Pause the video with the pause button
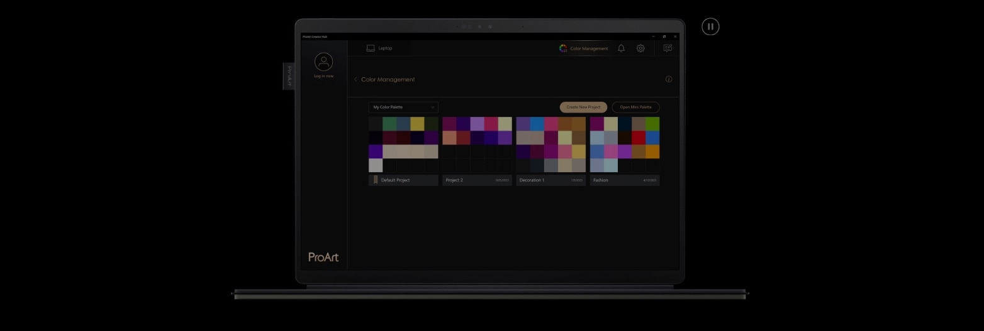The image size is (984, 331). (710, 26)
